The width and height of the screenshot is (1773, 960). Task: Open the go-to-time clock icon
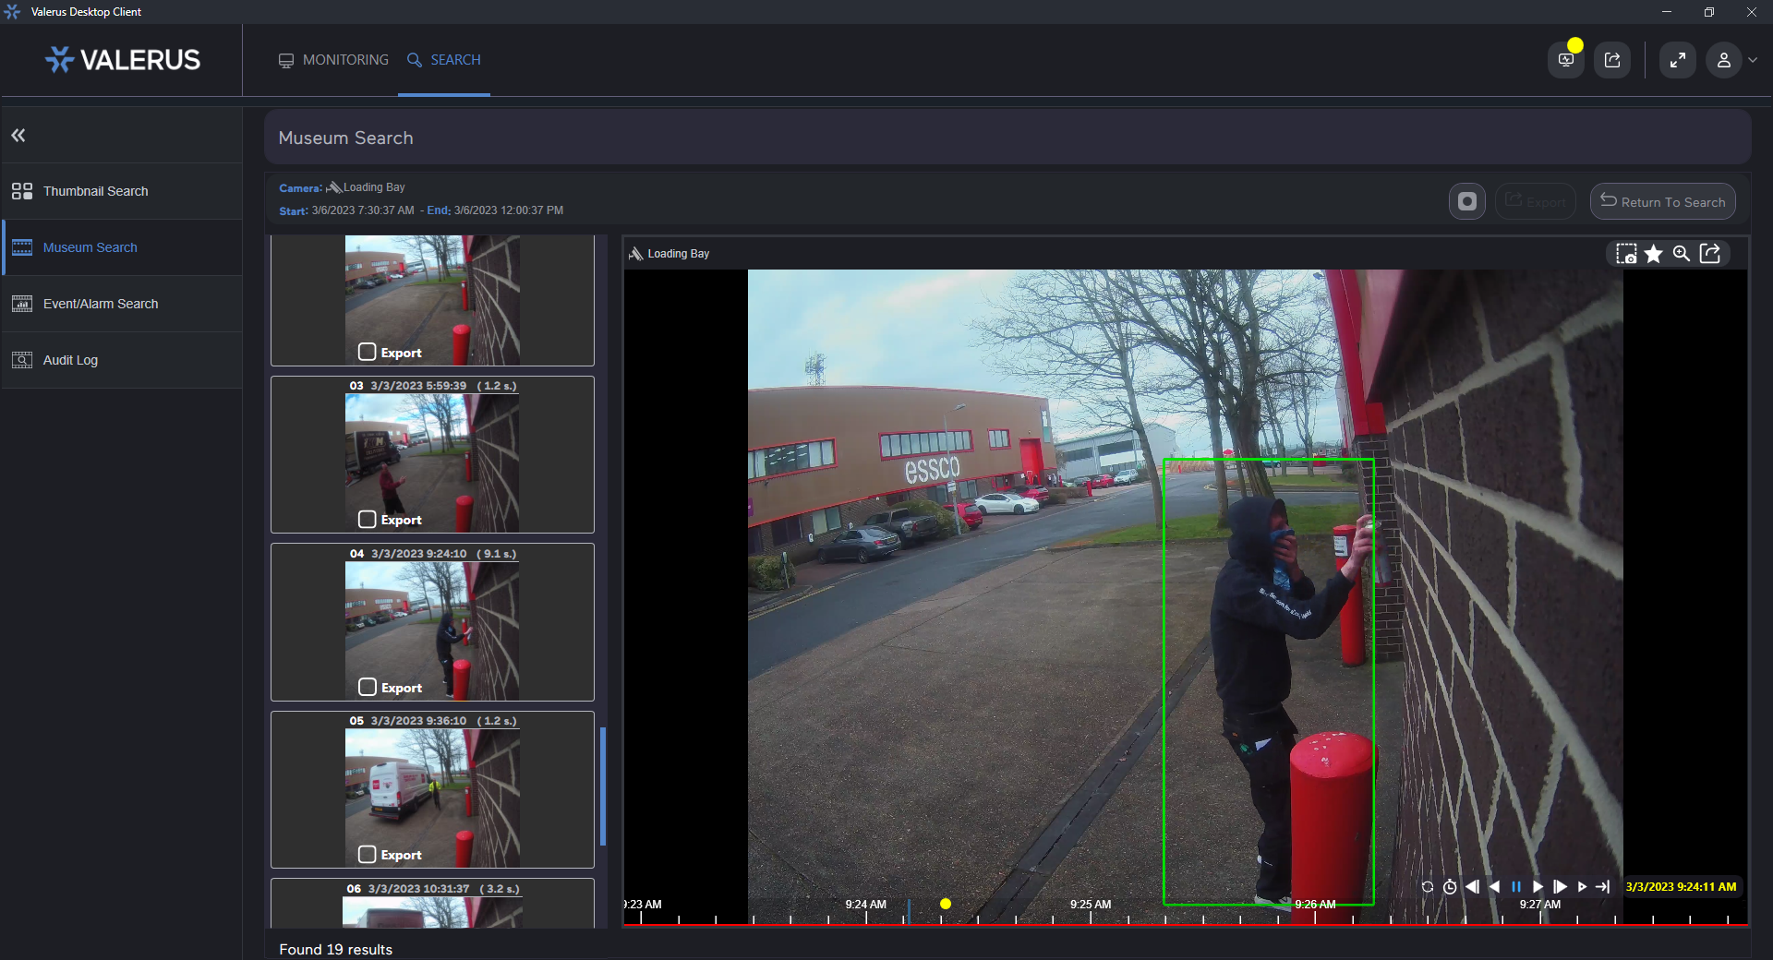tap(1450, 887)
